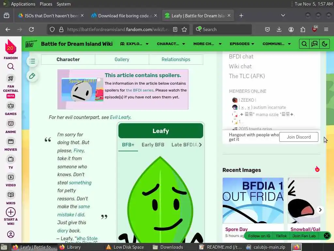The height and width of the screenshot is (251, 334).
Task: Switch to the Relationships tab
Action: pyautogui.click(x=176, y=59)
